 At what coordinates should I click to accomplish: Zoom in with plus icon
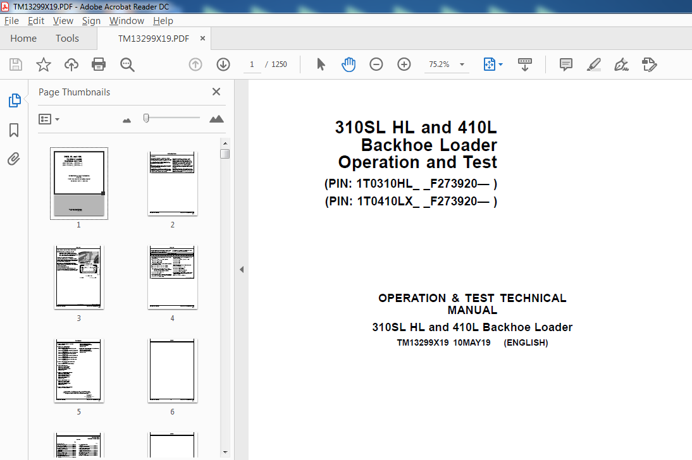point(404,64)
